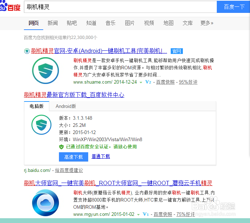This screenshot has height=223, width=250.
Task: Click the 95%好评 rating link
Action: coord(188,82)
